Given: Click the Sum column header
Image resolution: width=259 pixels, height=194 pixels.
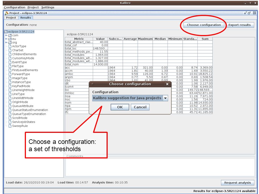Looking at the screenshot, I should (205, 39).
